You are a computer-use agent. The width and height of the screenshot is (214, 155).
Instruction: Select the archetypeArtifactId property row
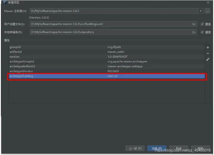[107, 66]
